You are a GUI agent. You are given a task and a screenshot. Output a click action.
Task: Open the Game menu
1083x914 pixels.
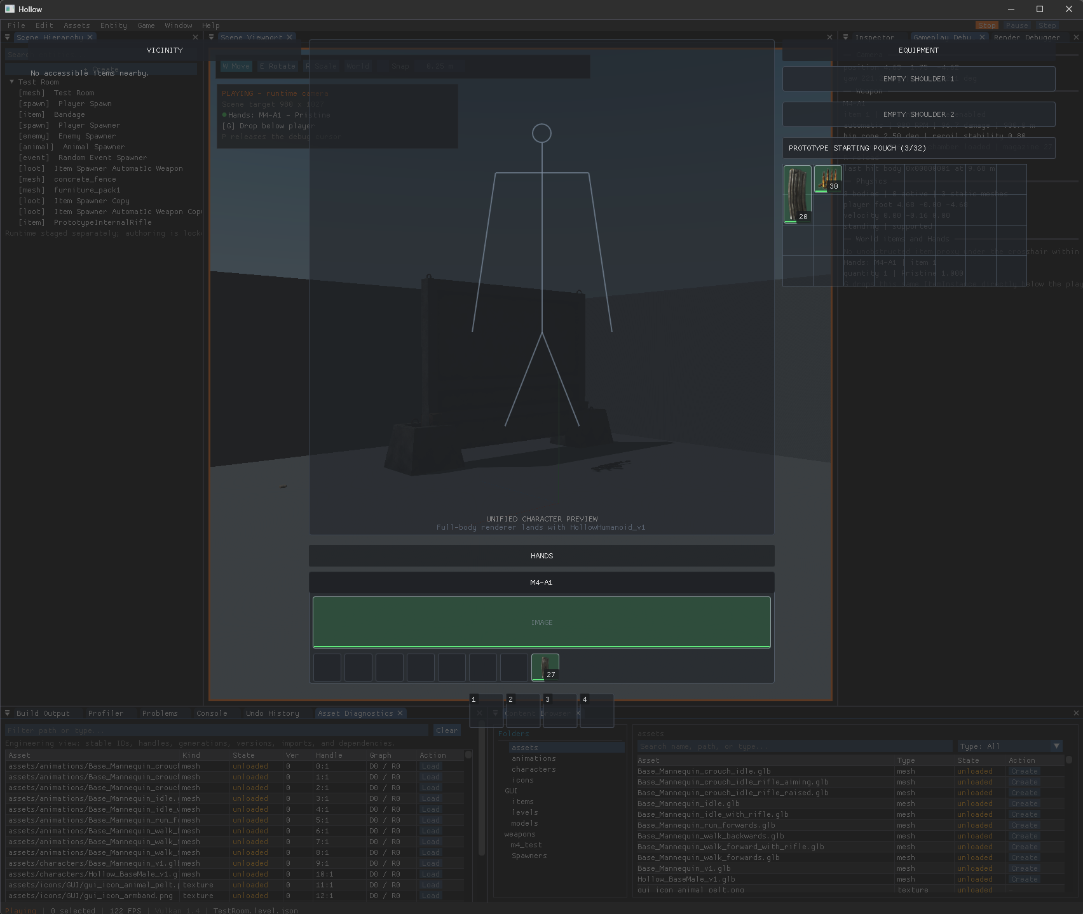(146, 25)
